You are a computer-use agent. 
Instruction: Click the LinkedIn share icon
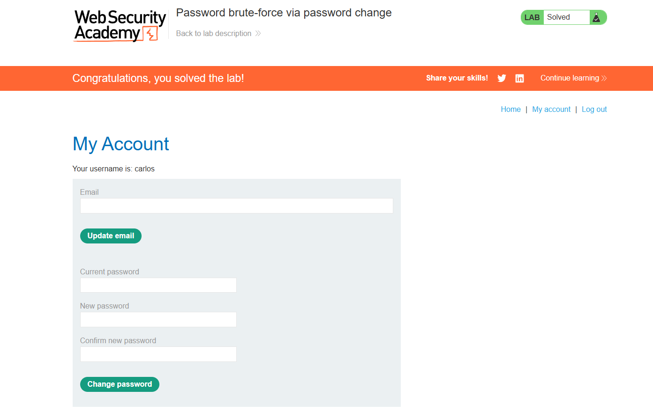click(x=519, y=78)
